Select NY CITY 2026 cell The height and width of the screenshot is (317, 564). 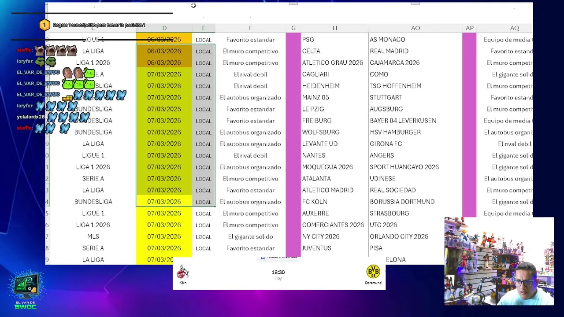pyautogui.click(x=335, y=236)
